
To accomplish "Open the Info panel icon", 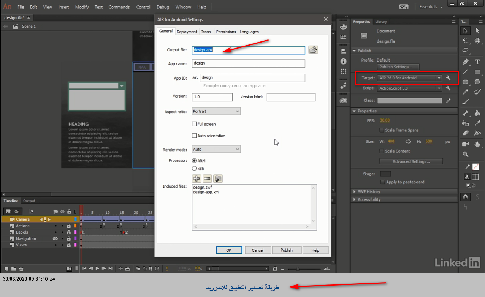I will tap(343, 61).
